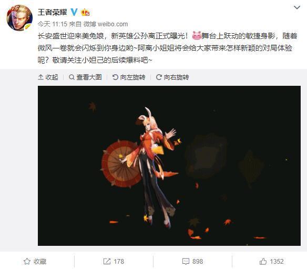Open the 微博 weibo.com source link

point(106,24)
